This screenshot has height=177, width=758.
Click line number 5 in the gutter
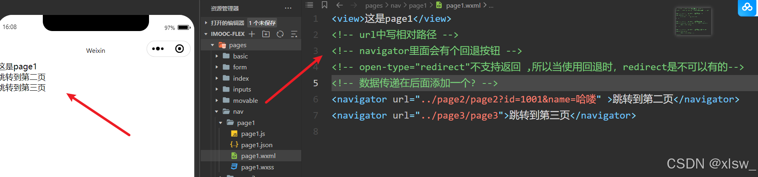tap(316, 83)
